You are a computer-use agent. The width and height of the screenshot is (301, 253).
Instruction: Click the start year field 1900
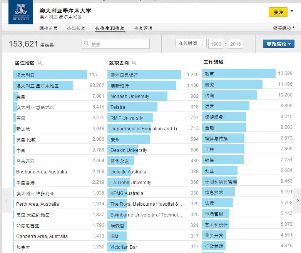point(216,44)
